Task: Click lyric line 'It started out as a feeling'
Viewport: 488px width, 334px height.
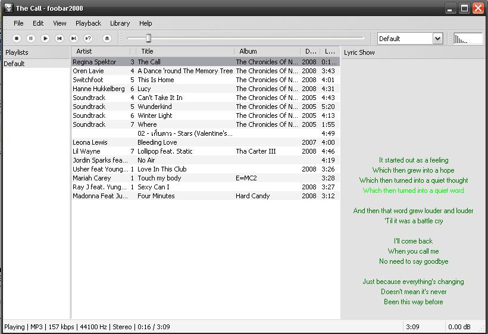Action: [x=413, y=160]
